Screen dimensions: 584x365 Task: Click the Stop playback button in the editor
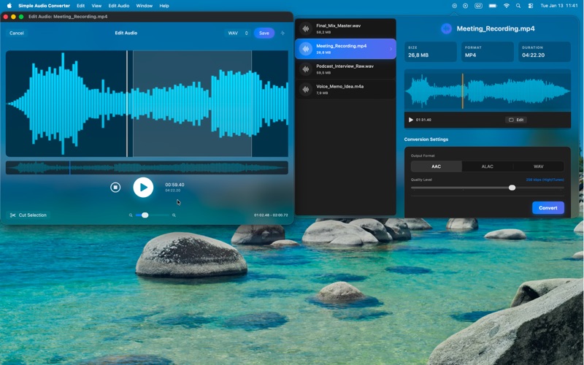coord(115,188)
